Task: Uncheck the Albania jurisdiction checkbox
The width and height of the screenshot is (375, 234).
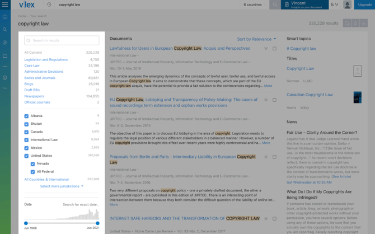Action: click(x=26, y=116)
